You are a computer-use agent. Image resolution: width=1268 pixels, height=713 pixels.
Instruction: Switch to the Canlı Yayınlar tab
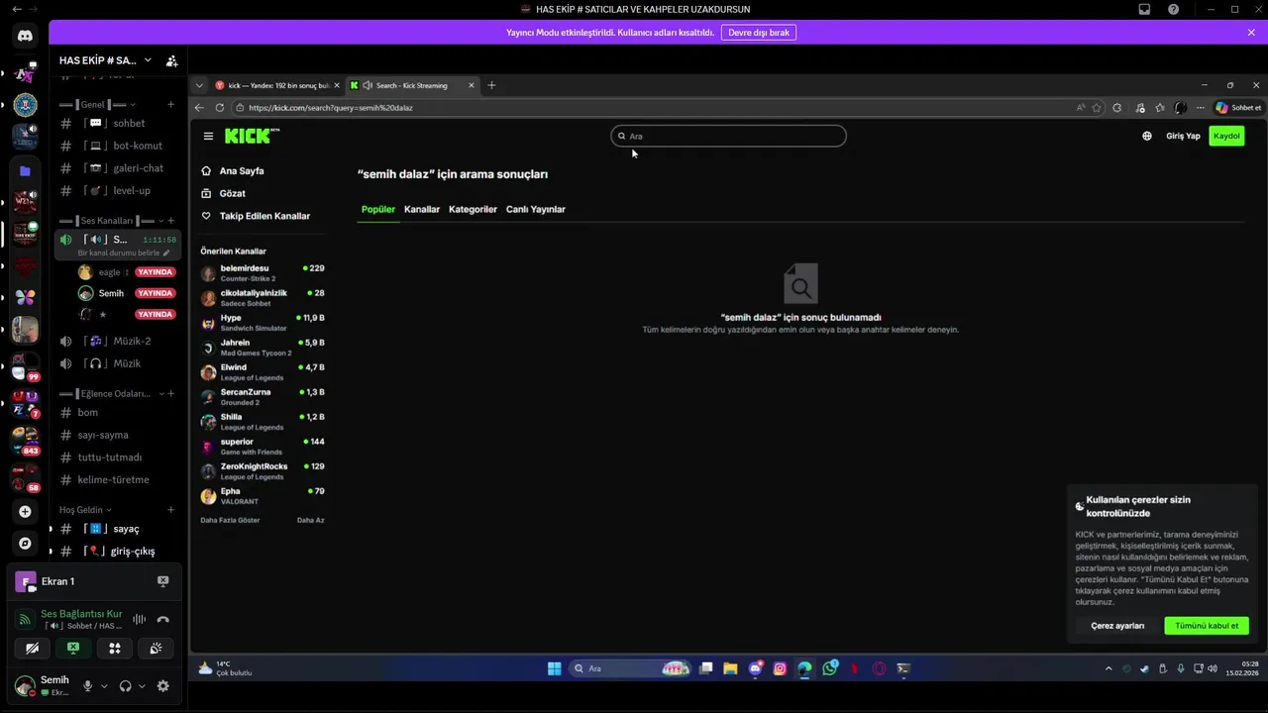536,209
